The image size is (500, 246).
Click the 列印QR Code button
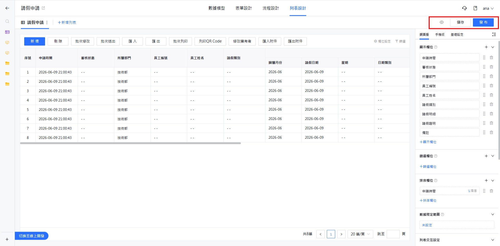click(x=210, y=41)
